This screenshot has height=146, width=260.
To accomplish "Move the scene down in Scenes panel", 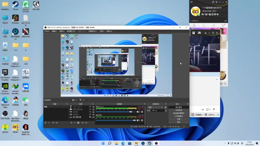I will (x=57, y=123).
